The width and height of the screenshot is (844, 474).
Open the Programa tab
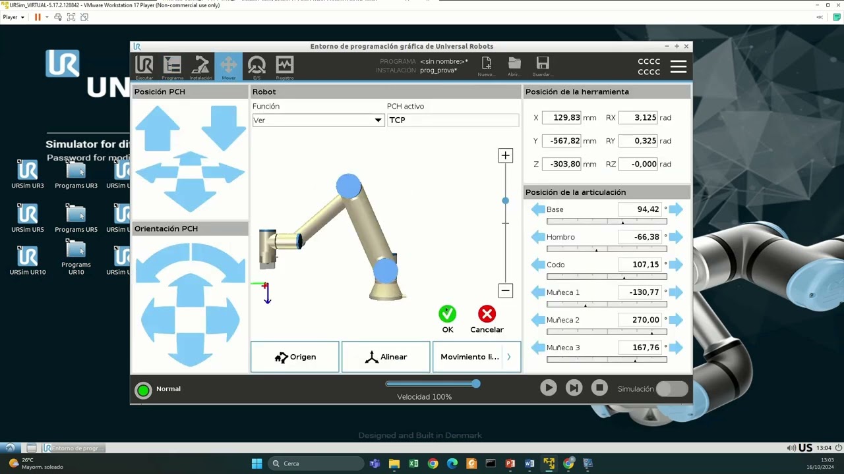[x=172, y=67]
